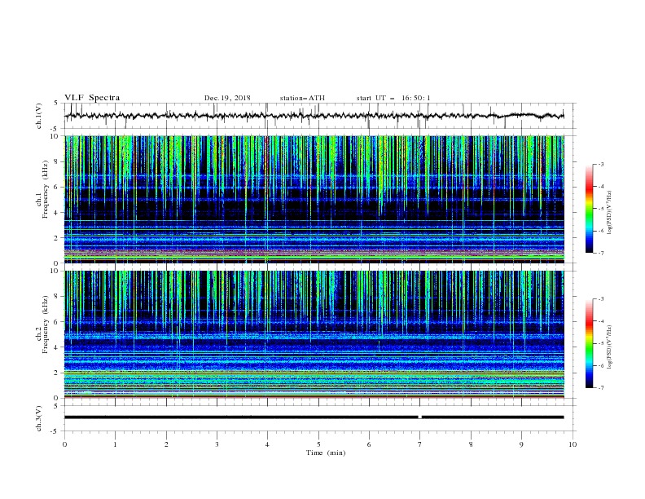
Task: Click the ch.1 'Frequency (kHz)' axis label
Action: (x=45, y=190)
